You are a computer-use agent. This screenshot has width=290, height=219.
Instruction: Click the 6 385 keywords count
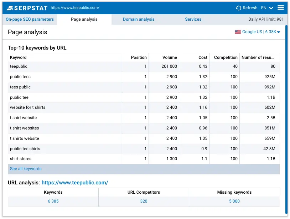coord(53,202)
